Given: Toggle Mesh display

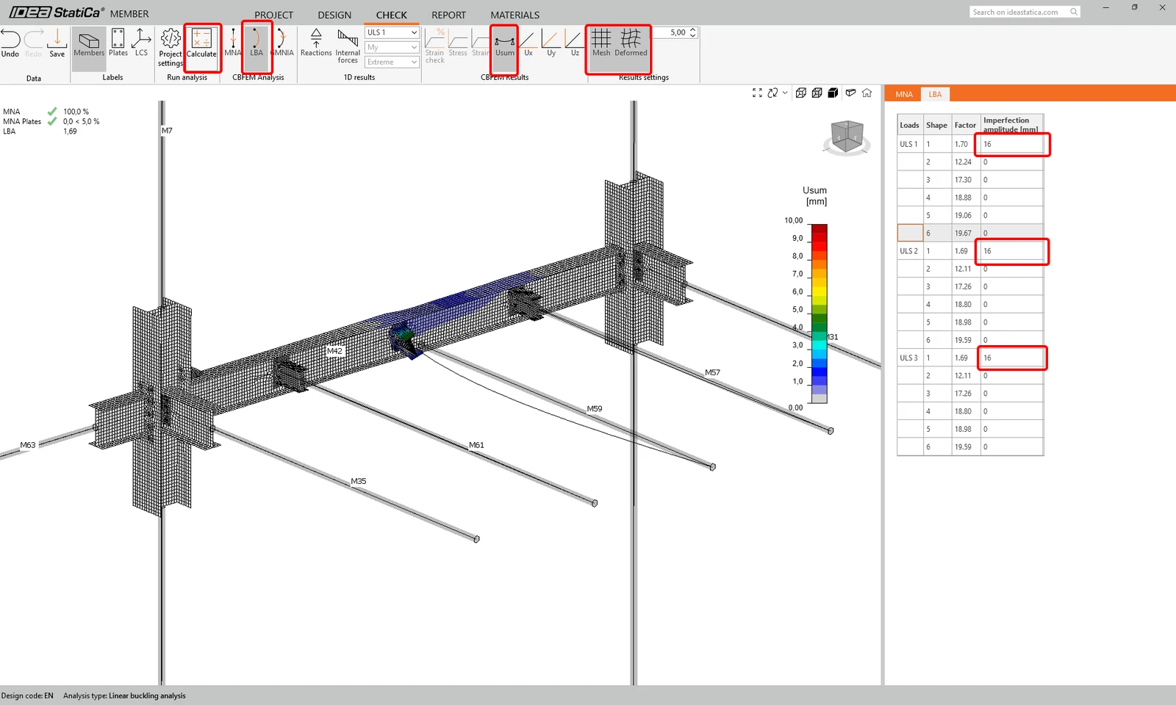Looking at the screenshot, I should pyautogui.click(x=601, y=43).
